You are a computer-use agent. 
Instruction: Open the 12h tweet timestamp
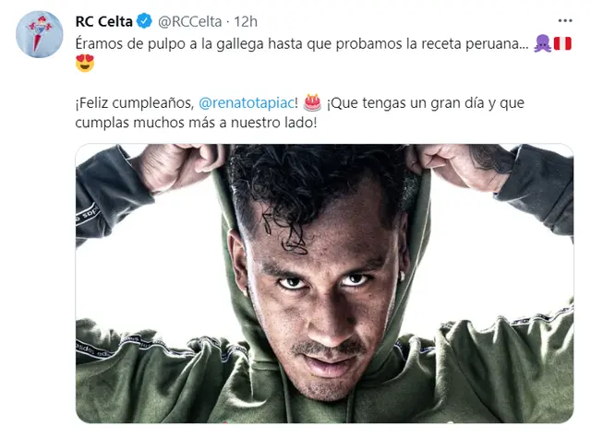(246, 21)
